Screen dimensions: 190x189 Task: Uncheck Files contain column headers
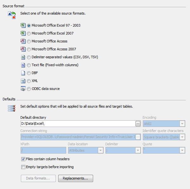tap(23, 159)
